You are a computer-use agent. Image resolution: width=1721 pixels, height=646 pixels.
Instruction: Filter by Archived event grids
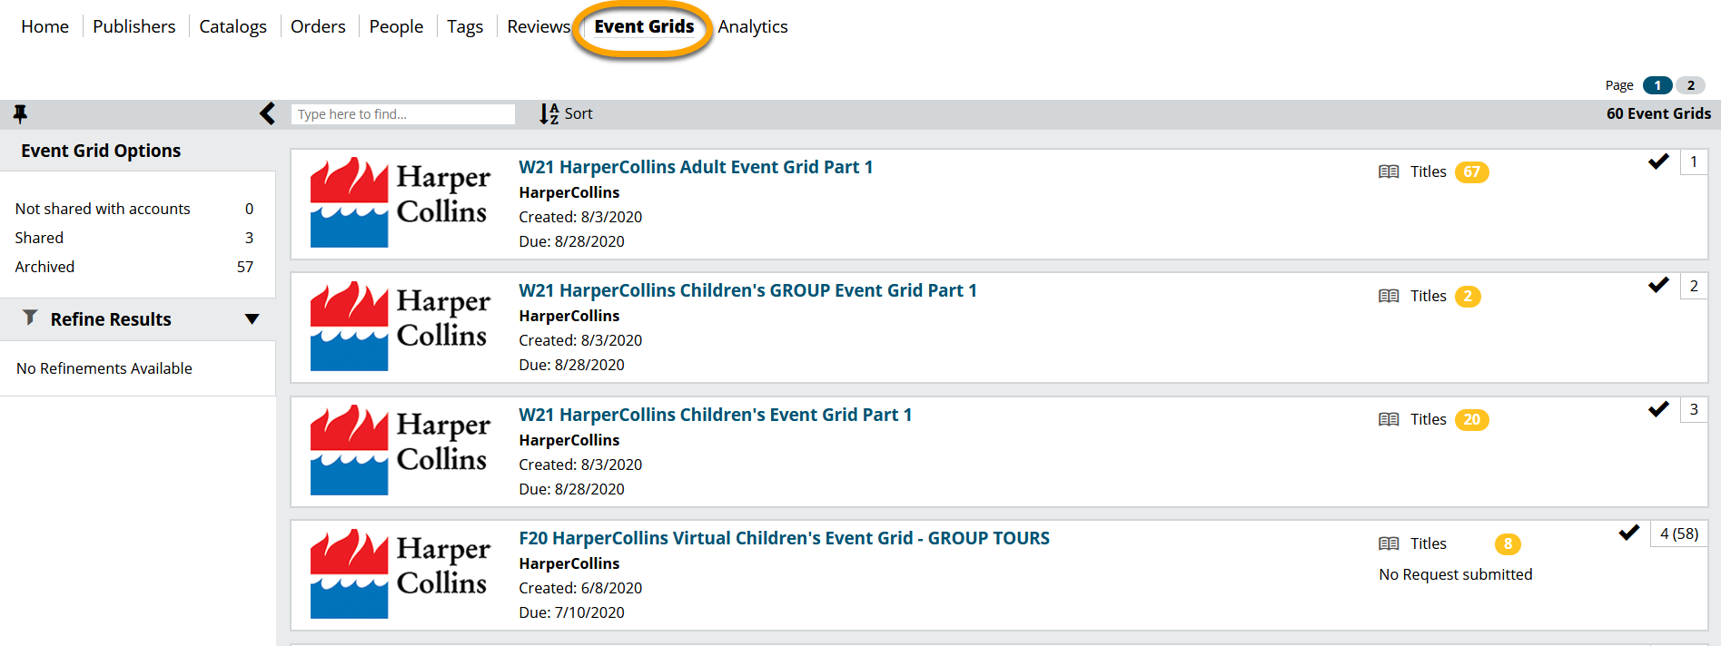click(45, 267)
